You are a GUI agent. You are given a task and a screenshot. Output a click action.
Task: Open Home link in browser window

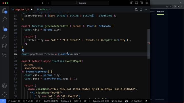point(152,12)
